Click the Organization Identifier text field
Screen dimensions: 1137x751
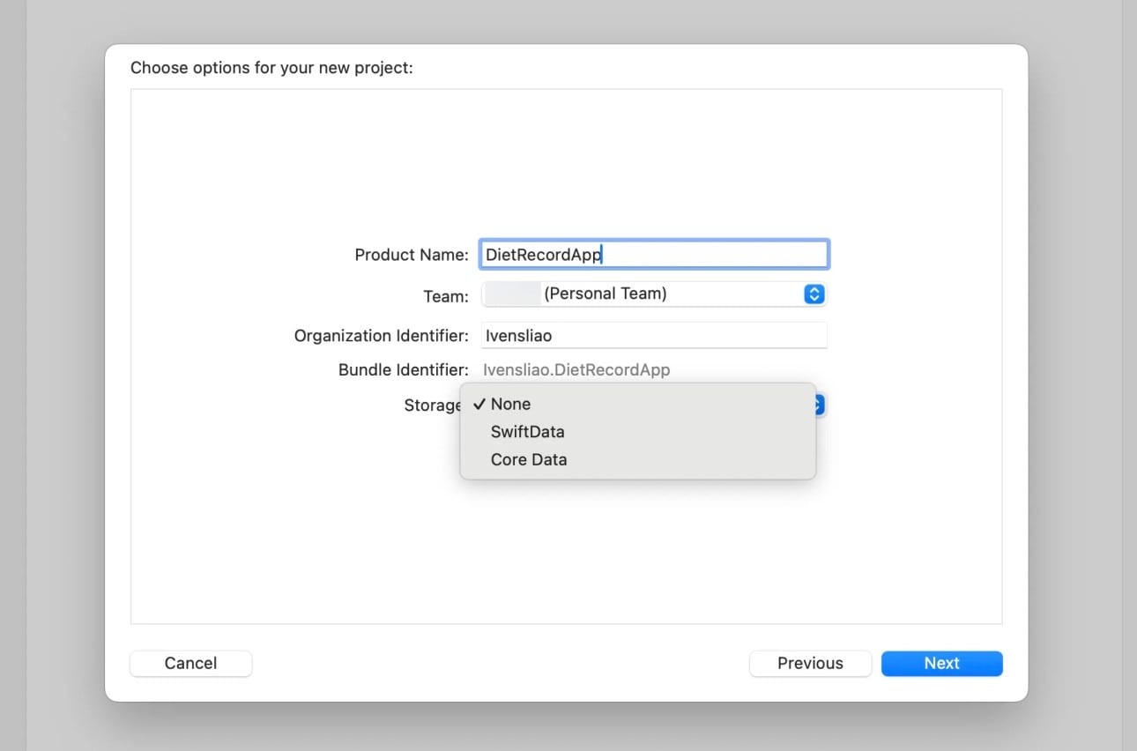[653, 336]
